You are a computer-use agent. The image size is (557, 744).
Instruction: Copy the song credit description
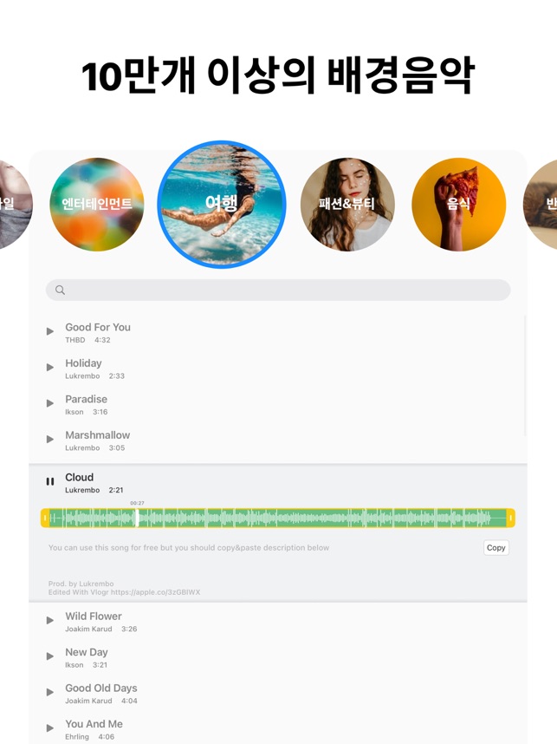[x=495, y=547]
